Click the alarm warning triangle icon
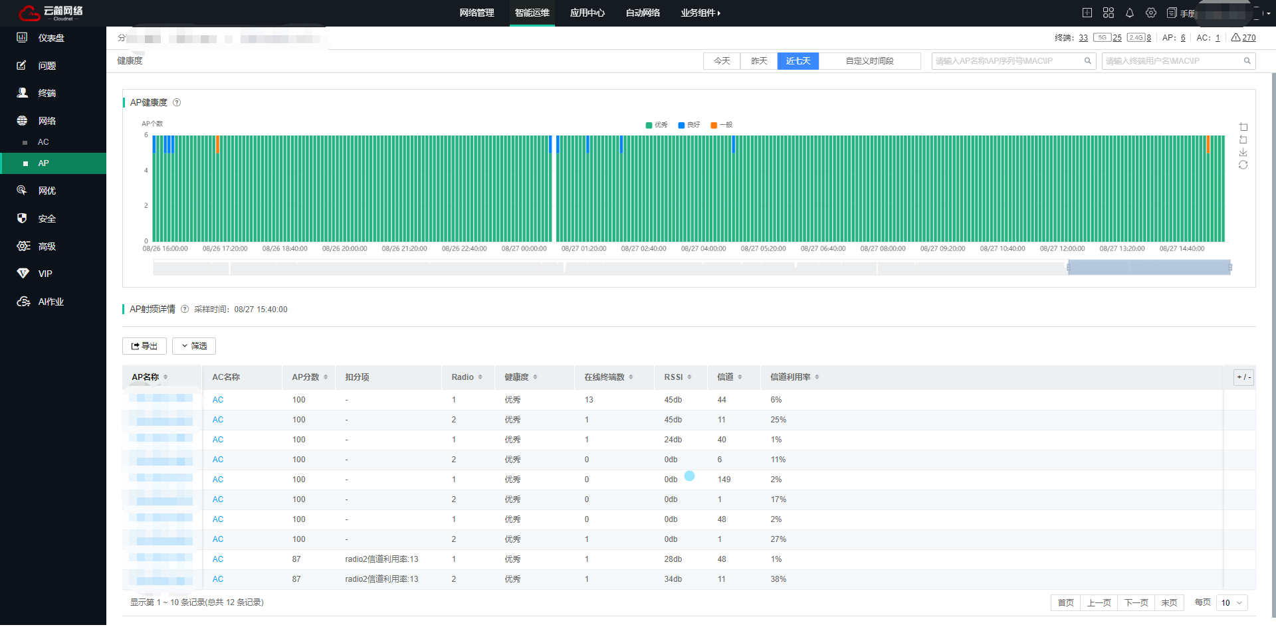1276x629 pixels. 1235,38
